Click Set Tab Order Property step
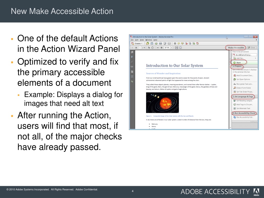264x198 pixels. (243, 92)
